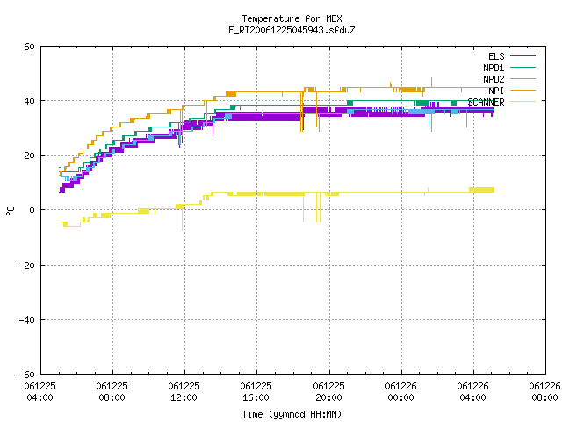Click the NPI legend label
Viewport: 562px width, 422px height.
pyautogui.click(x=496, y=91)
